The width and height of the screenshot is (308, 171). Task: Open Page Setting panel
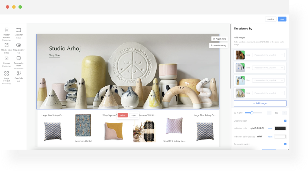click(x=219, y=39)
